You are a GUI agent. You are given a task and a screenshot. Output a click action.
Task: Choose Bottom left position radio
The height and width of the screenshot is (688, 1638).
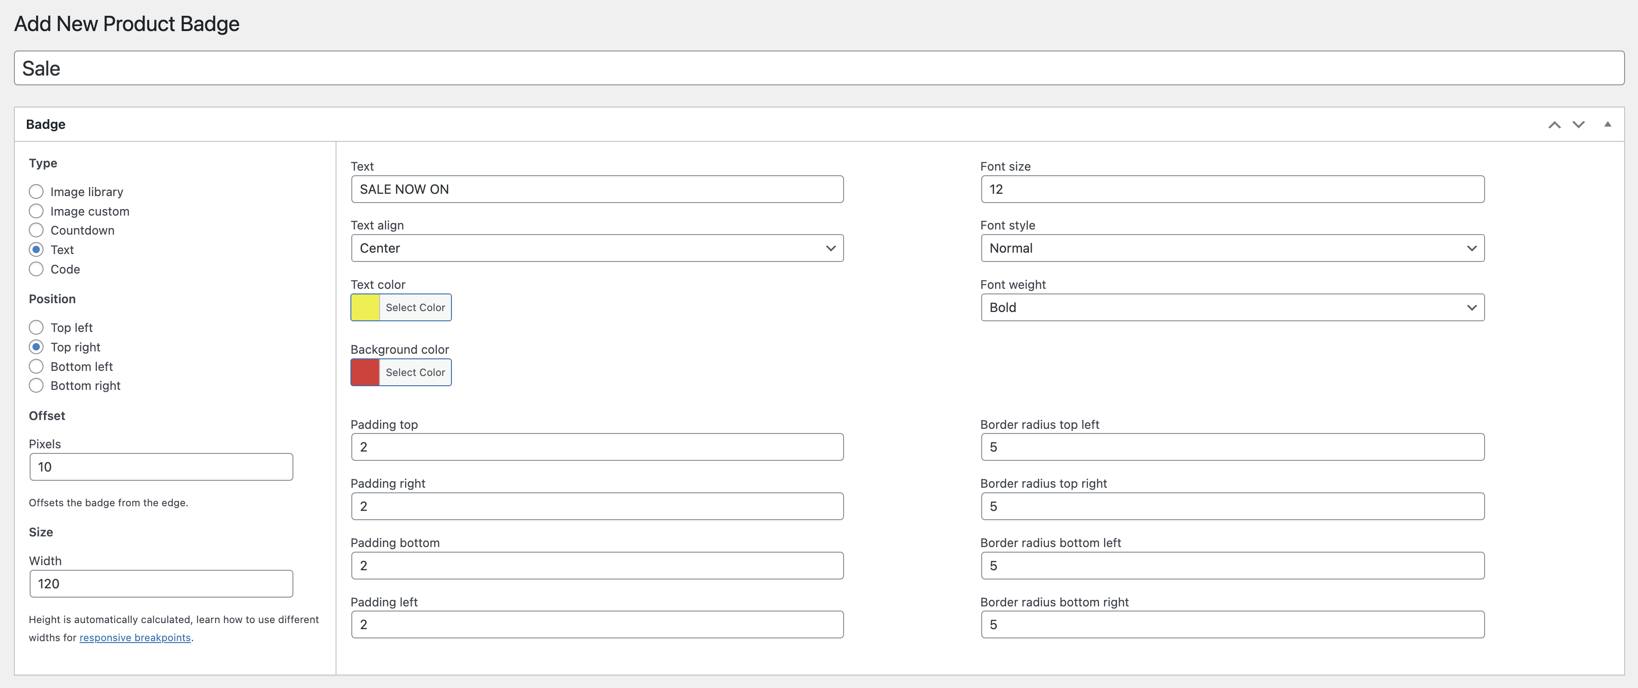point(36,366)
